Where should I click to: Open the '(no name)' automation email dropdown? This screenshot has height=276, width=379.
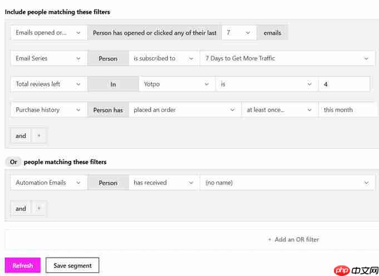tap(287, 183)
